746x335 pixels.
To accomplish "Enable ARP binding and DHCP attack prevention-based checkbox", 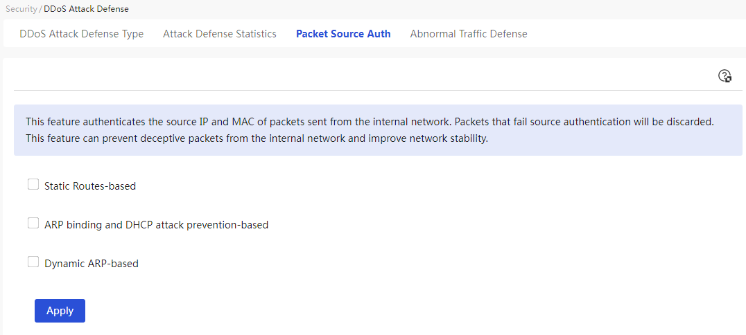I will [x=33, y=223].
